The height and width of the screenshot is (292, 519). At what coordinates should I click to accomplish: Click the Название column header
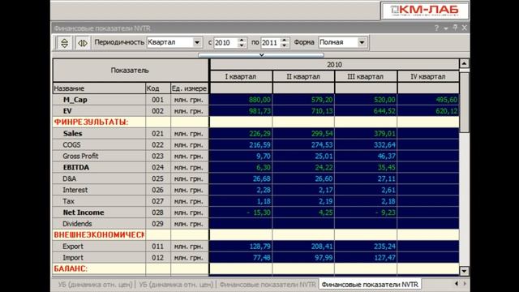[99, 88]
